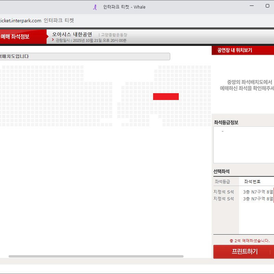The height and width of the screenshot is (274, 274).
Task: Minimize the Whale browser window
Action: point(252,6)
